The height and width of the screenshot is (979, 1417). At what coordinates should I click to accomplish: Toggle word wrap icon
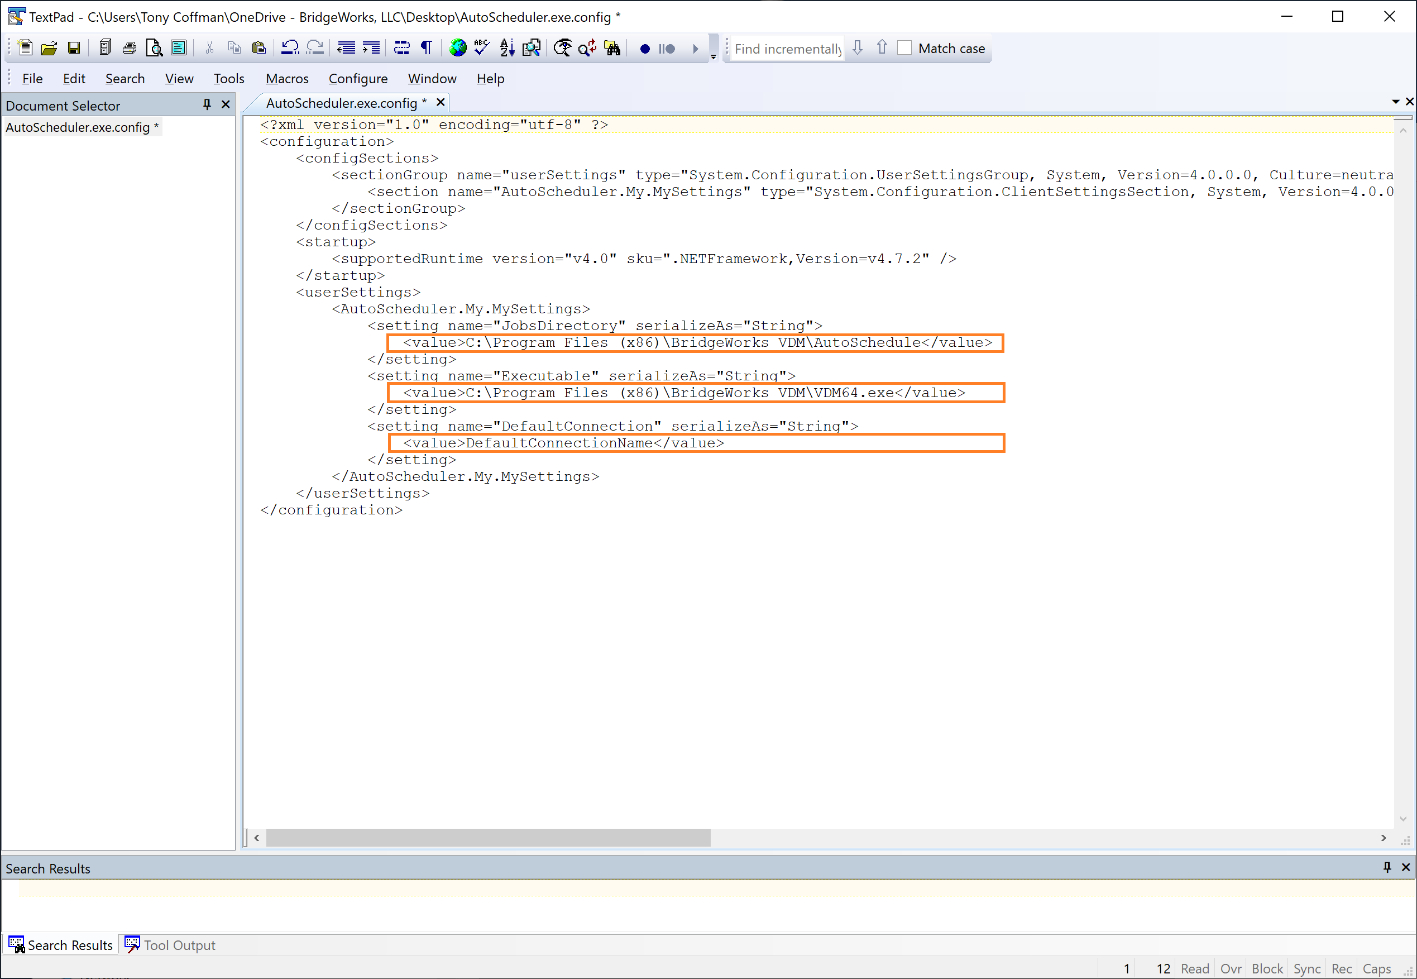coord(401,48)
